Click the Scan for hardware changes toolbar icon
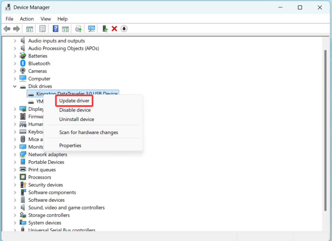332x241 pixels. click(91, 29)
